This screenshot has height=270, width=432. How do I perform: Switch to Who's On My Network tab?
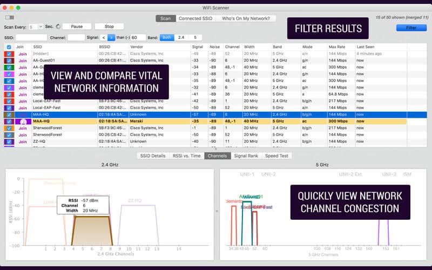point(246,18)
